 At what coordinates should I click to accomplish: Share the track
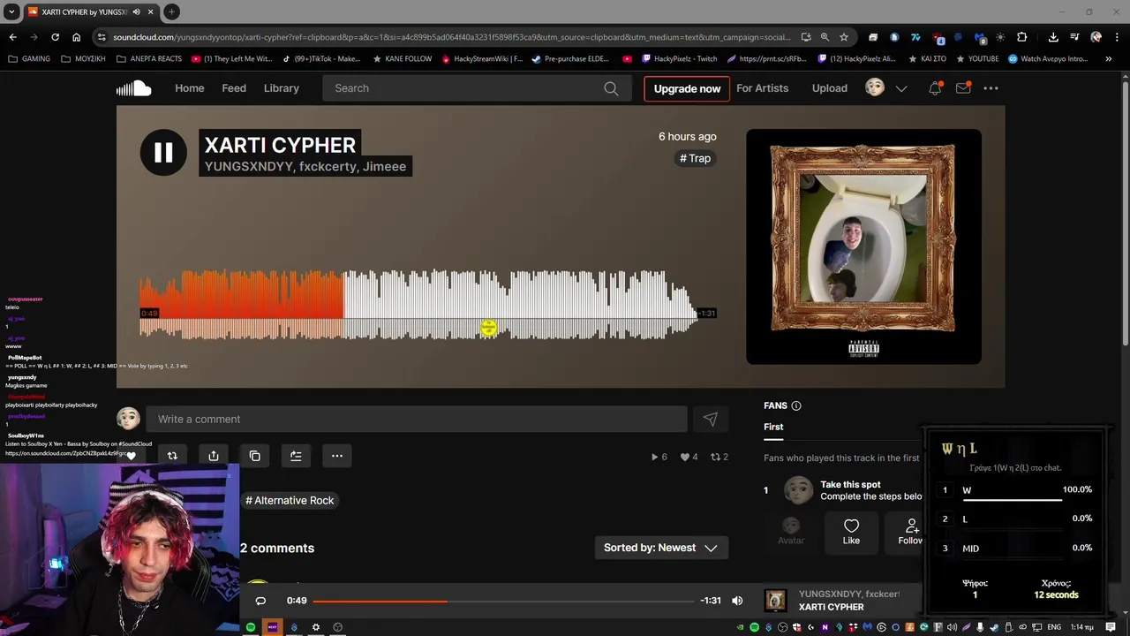click(x=214, y=456)
